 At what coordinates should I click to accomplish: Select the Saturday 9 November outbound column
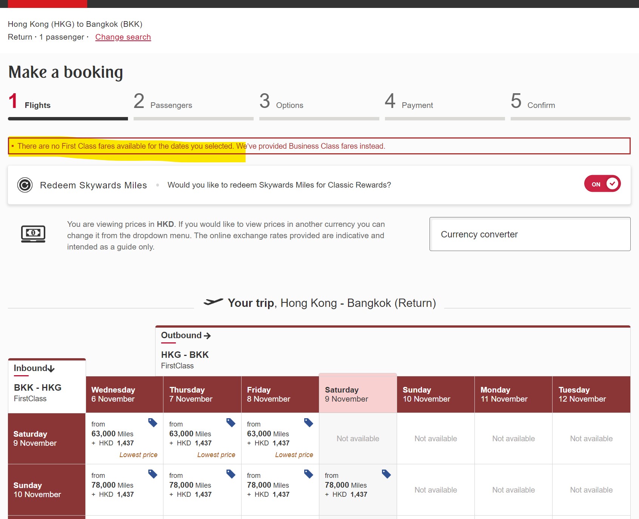pyautogui.click(x=357, y=394)
